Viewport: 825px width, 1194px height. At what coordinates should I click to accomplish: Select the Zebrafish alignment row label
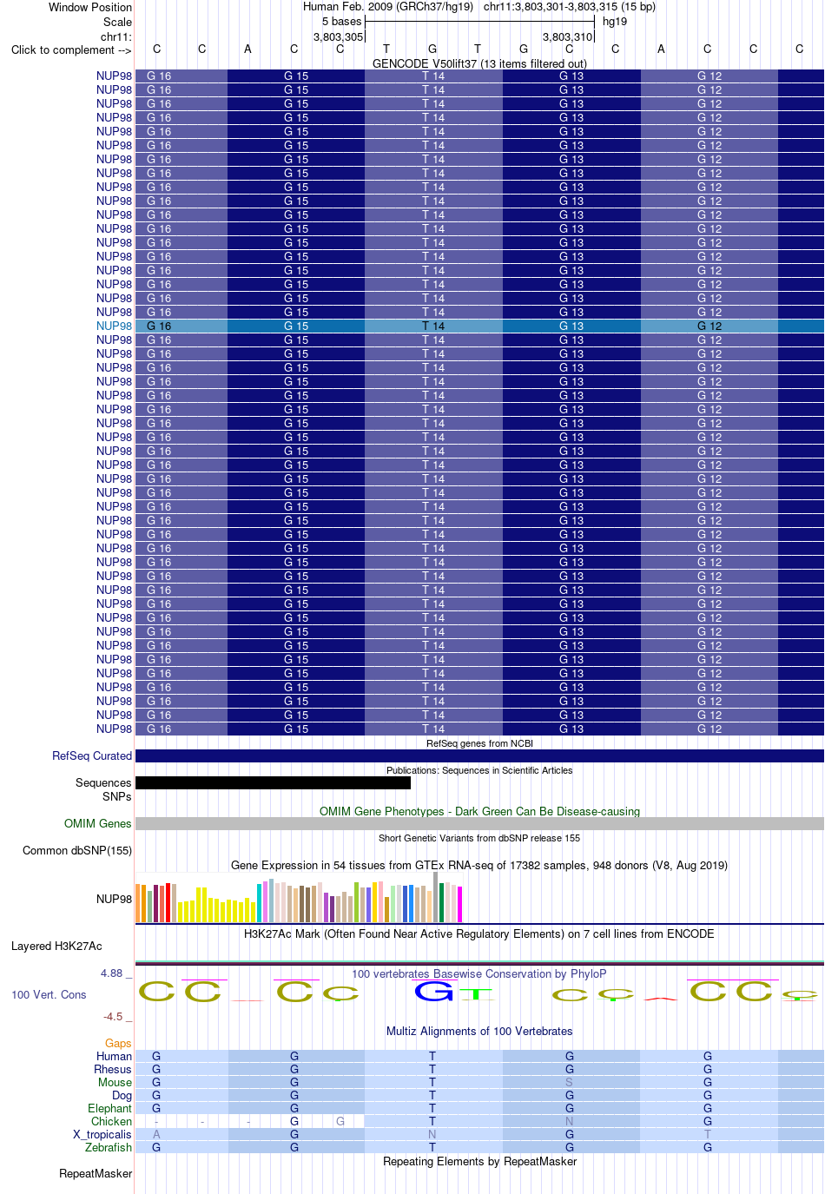[109, 1147]
